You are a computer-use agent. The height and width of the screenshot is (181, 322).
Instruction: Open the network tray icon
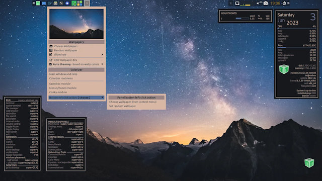coord(237,3)
